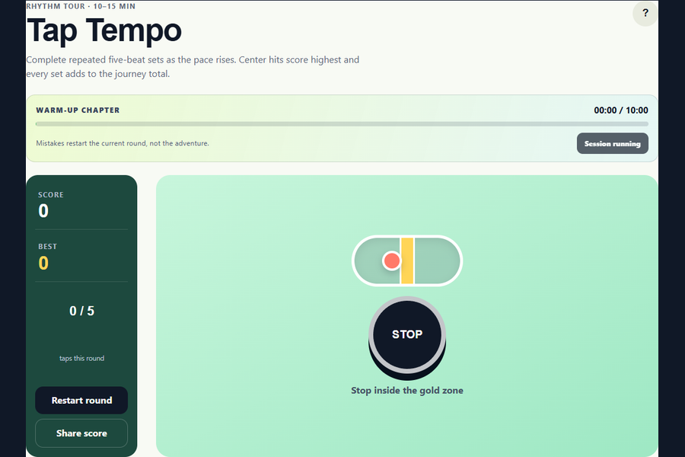685x457 pixels.
Task: Click the gold zone in the meter
Action: tap(407, 261)
